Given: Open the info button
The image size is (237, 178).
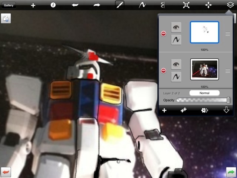Looking at the screenshot, I should coord(53,5).
